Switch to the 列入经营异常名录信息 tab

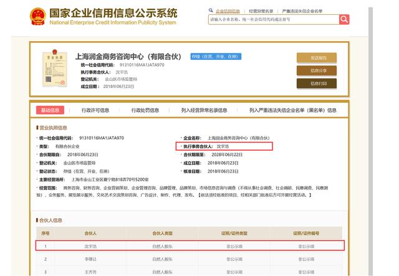(204, 110)
